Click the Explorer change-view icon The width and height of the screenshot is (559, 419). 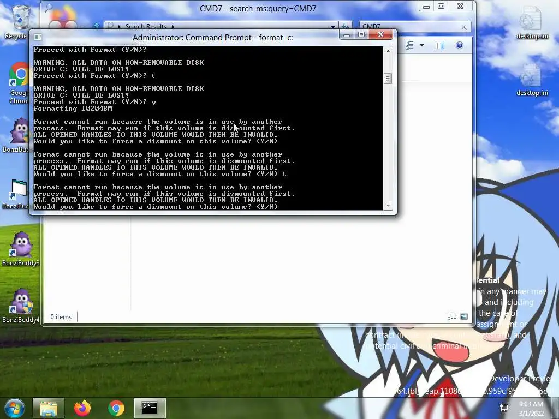coord(409,45)
